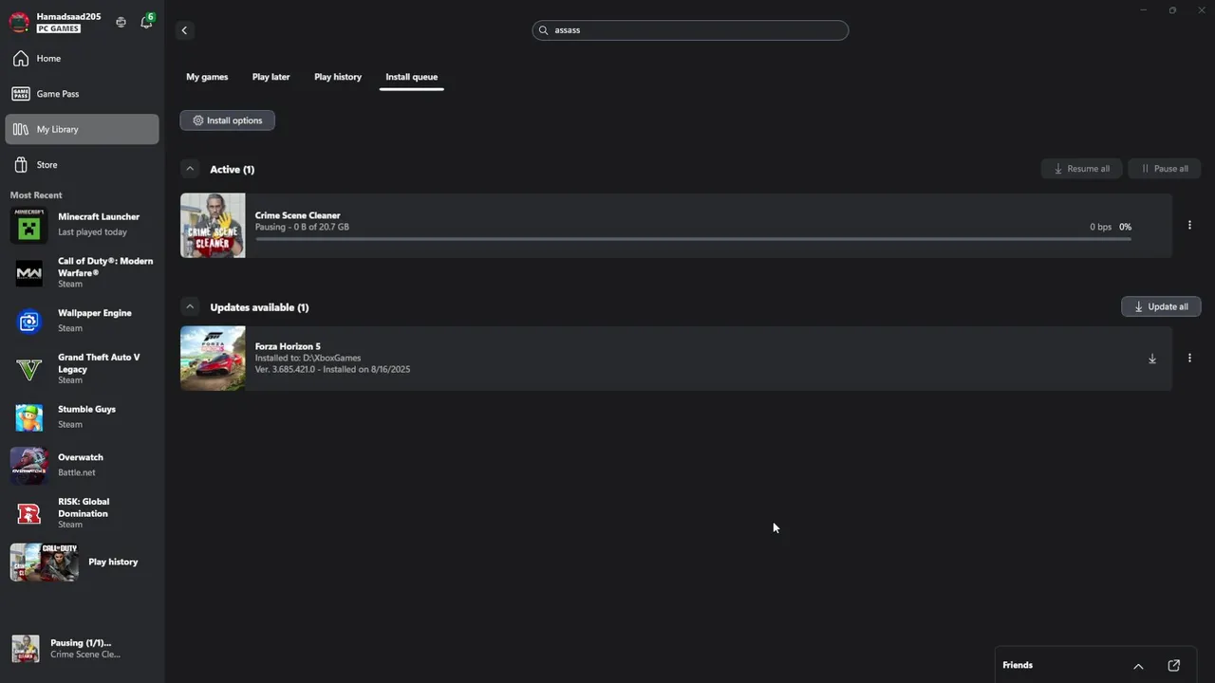
Task: Click the Crime Scene Cleaner download progress bar
Action: (693, 239)
